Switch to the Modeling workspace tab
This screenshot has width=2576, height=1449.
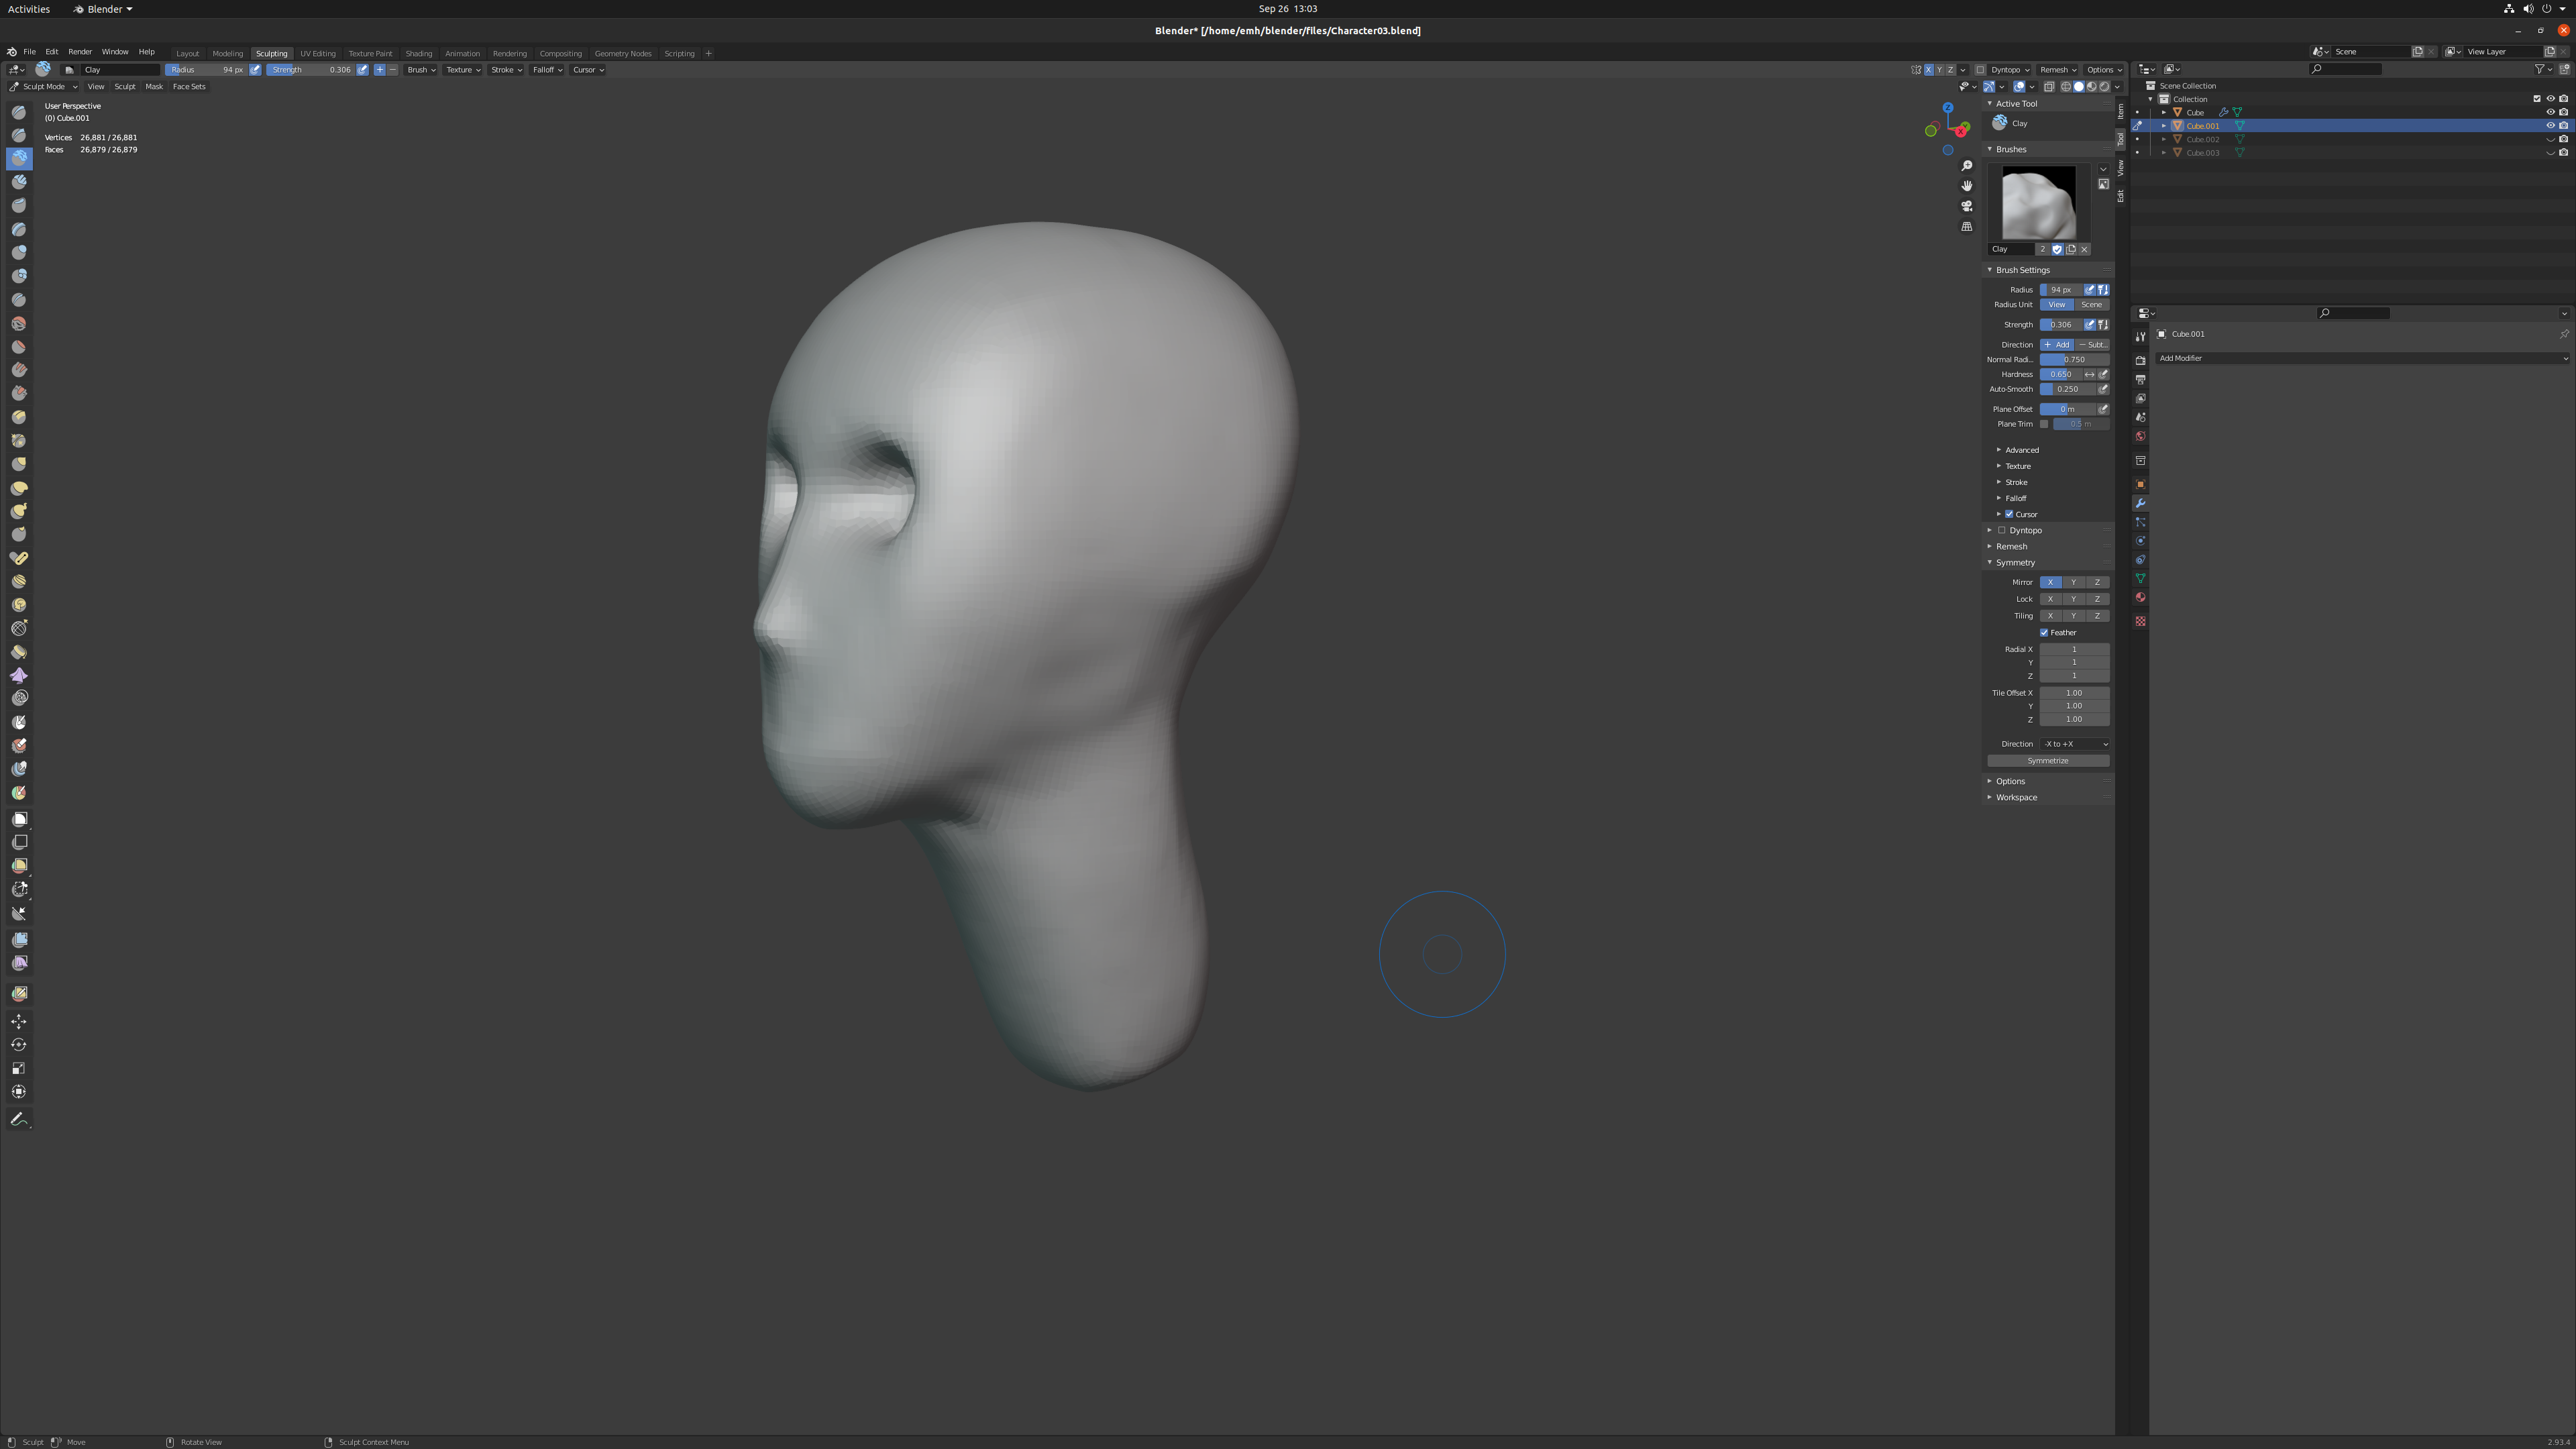point(228,54)
